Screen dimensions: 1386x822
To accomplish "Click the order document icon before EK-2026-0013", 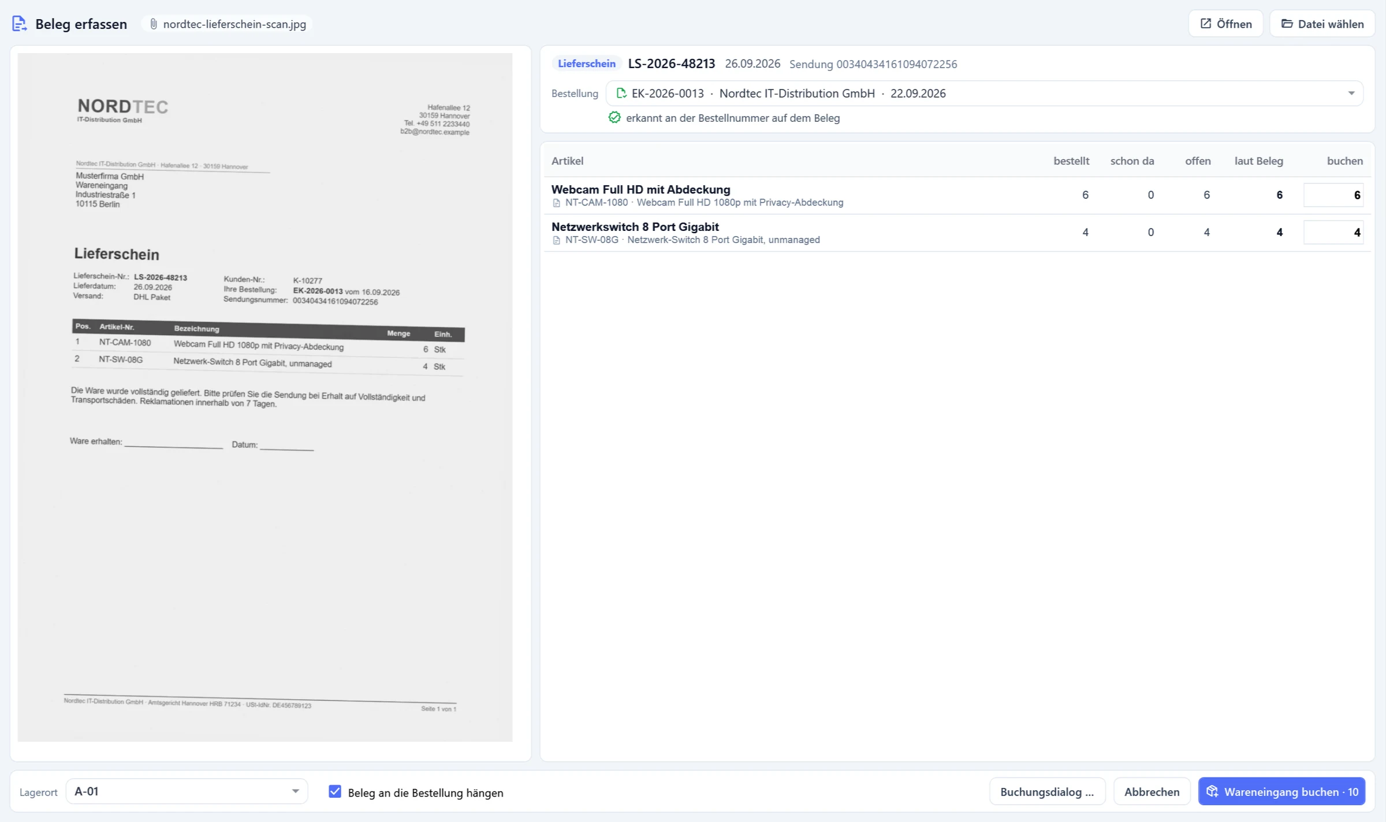I will [621, 93].
